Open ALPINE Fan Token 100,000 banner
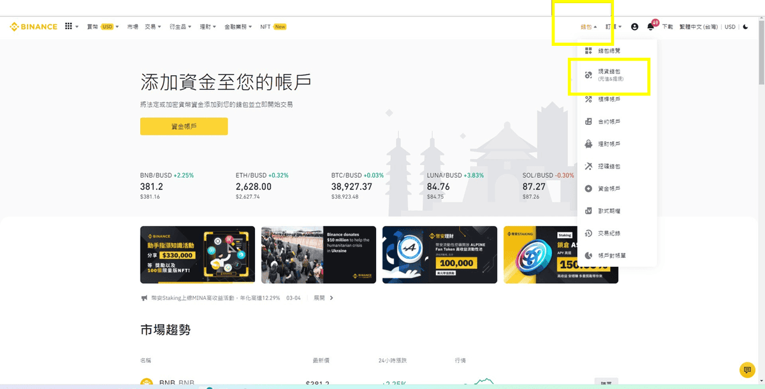 tap(440, 255)
